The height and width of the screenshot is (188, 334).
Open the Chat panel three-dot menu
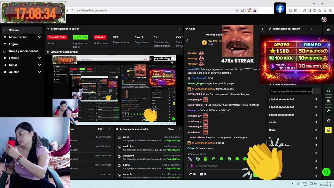click(x=263, y=29)
